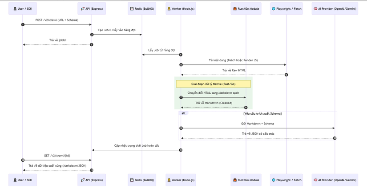The height and width of the screenshot is (188, 367).
Task: Click the user icon in top User / SDK box
Action: click(15, 8)
